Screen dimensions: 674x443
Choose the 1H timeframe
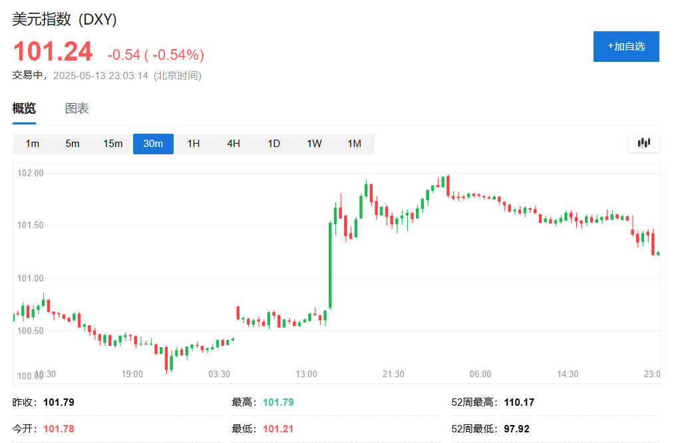194,144
